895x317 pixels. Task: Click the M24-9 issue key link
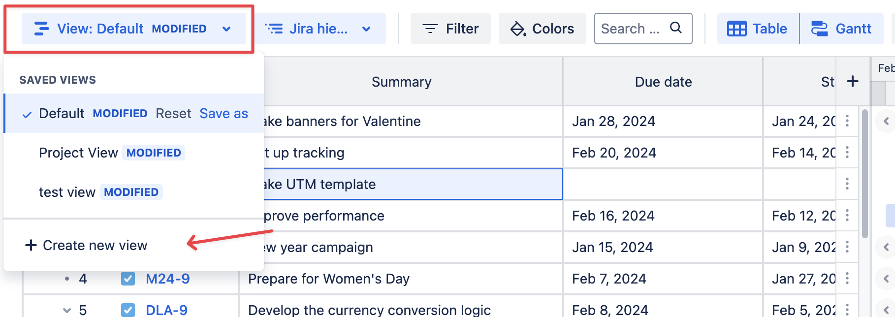167,279
